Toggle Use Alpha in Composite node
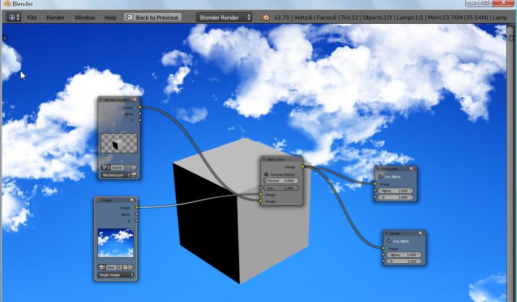 381,177
